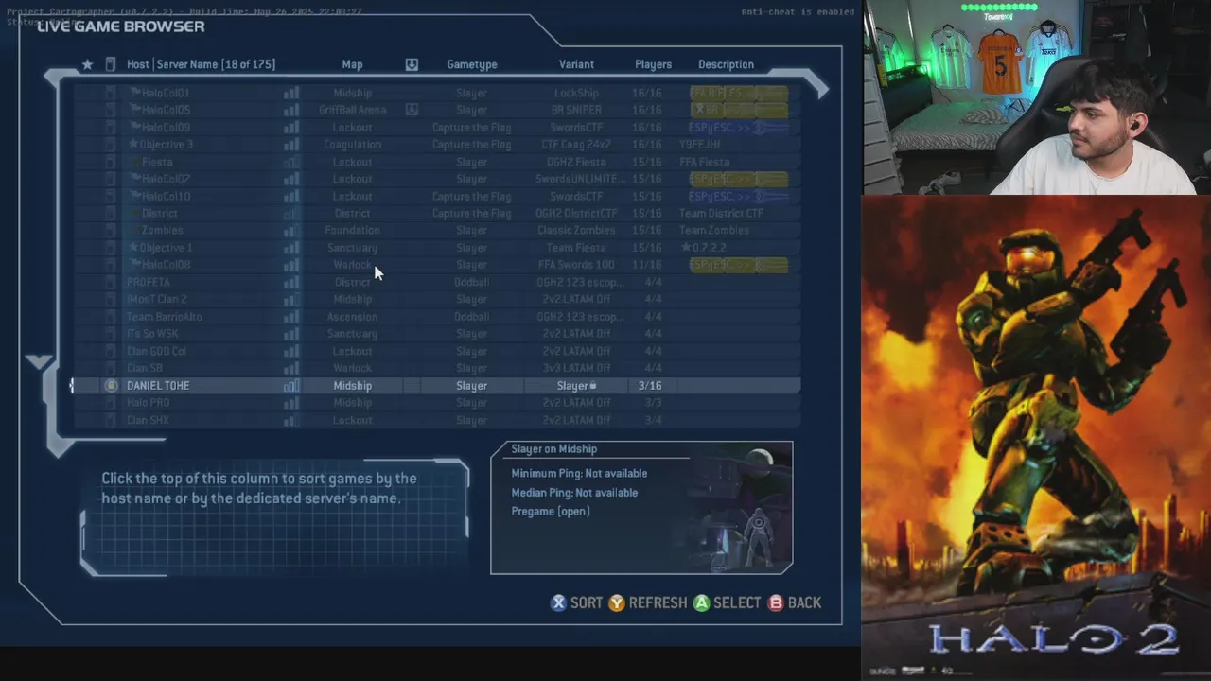This screenshot has width=1211, height=681.
Task: Select the Objective 3 server
Action: (x=166, y=145)
